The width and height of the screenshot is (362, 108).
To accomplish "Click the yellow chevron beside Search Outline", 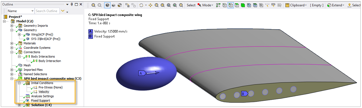I will pyautogui.click(x=63, y=11).
